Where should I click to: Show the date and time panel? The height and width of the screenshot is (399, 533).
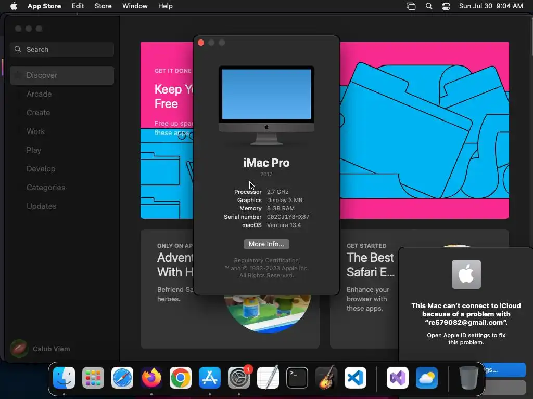[x=491, y=6]
